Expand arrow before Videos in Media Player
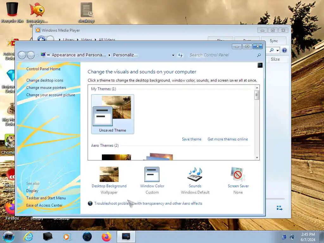This screenshot has width=324, height=243. click(78, 40)
